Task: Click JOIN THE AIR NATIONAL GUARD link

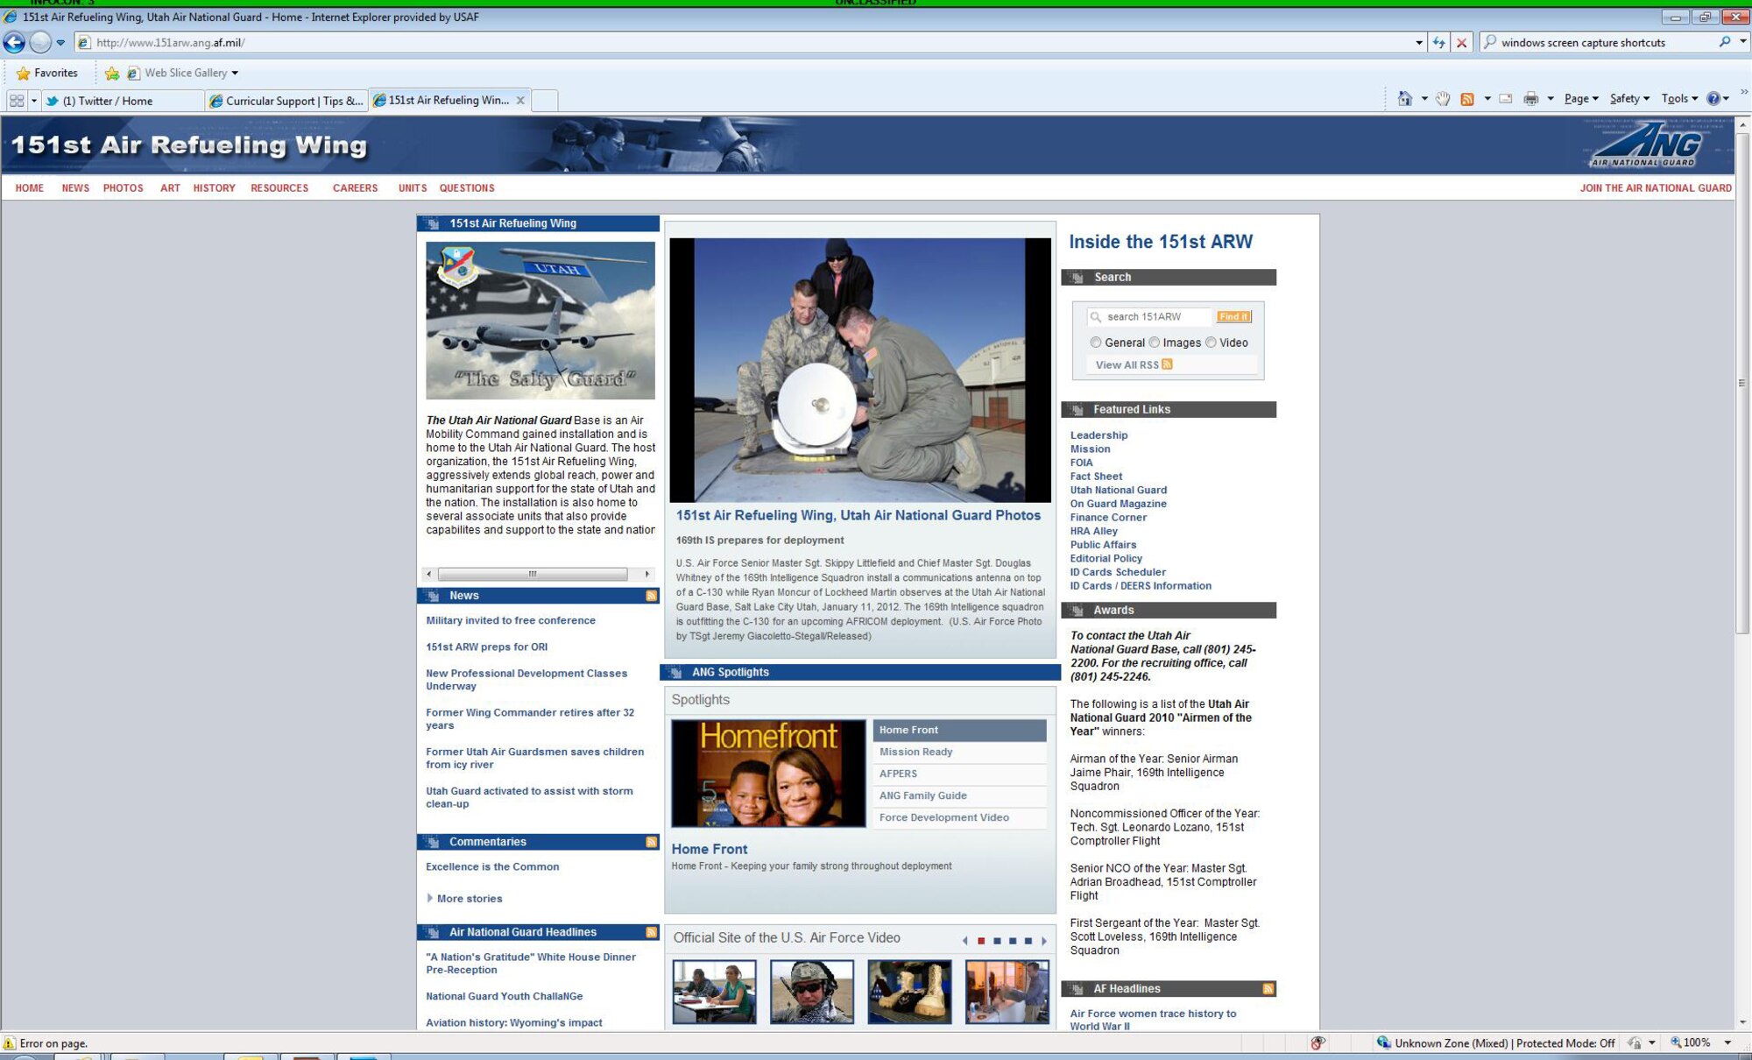Action: pos(1656,188)
